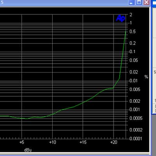
Task: Click the axis value 1
Action: pyautogui.click(x=131, y=23)
